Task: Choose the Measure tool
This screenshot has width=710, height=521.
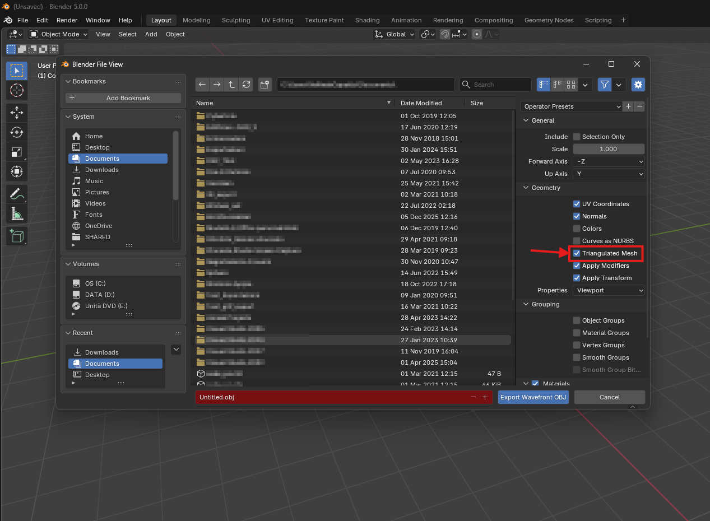Action: click(16, 213)
